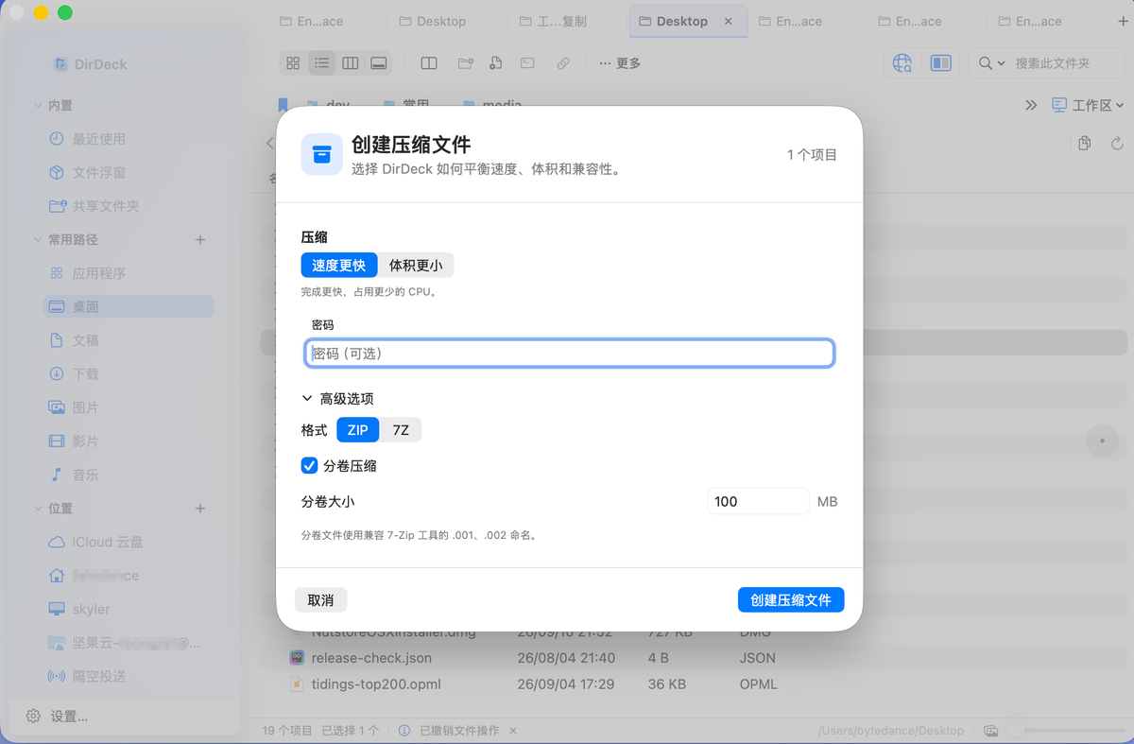Collapse the 位置 sidebar section
Image resolution: width=1134 pixels, height=744 pixels.
click(38, 509)
